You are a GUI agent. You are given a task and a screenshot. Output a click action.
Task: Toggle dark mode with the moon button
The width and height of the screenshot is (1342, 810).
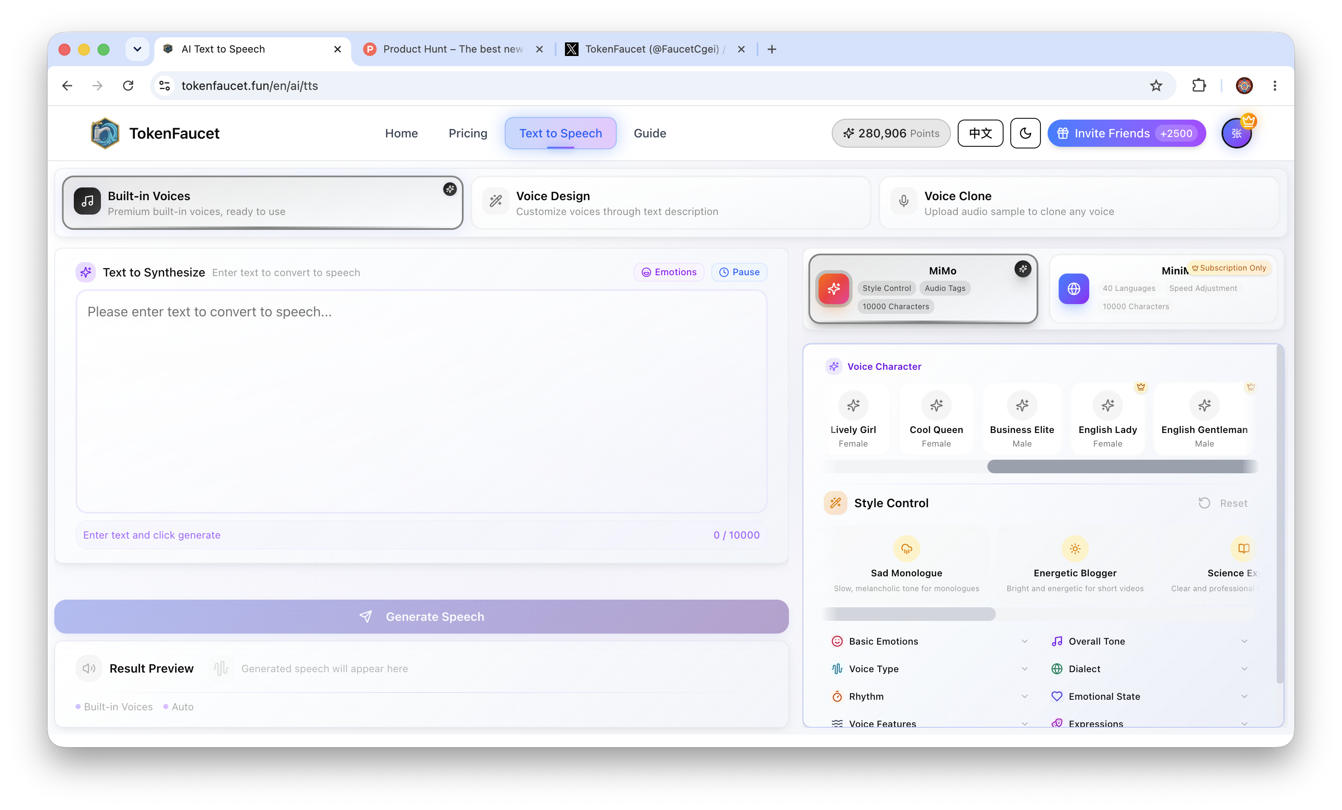coord(1025,134)
